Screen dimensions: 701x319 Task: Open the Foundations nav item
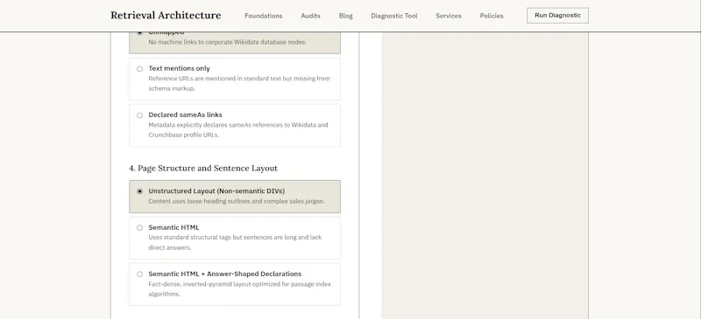point(264,16)
